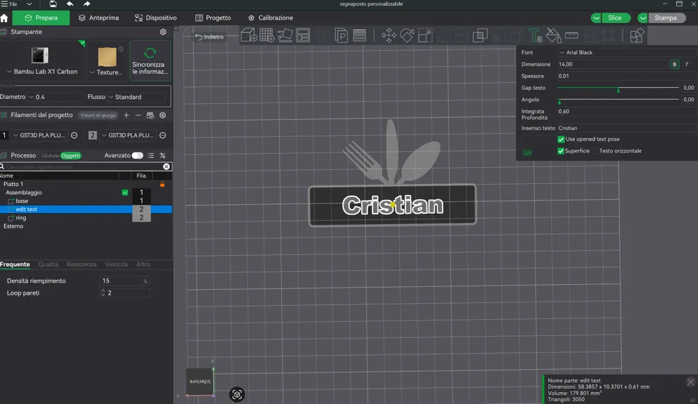The height and width of the screenshot is (404, 698).
Task: Open the Slice options dropdown arrow
Action: click(596, 18)
